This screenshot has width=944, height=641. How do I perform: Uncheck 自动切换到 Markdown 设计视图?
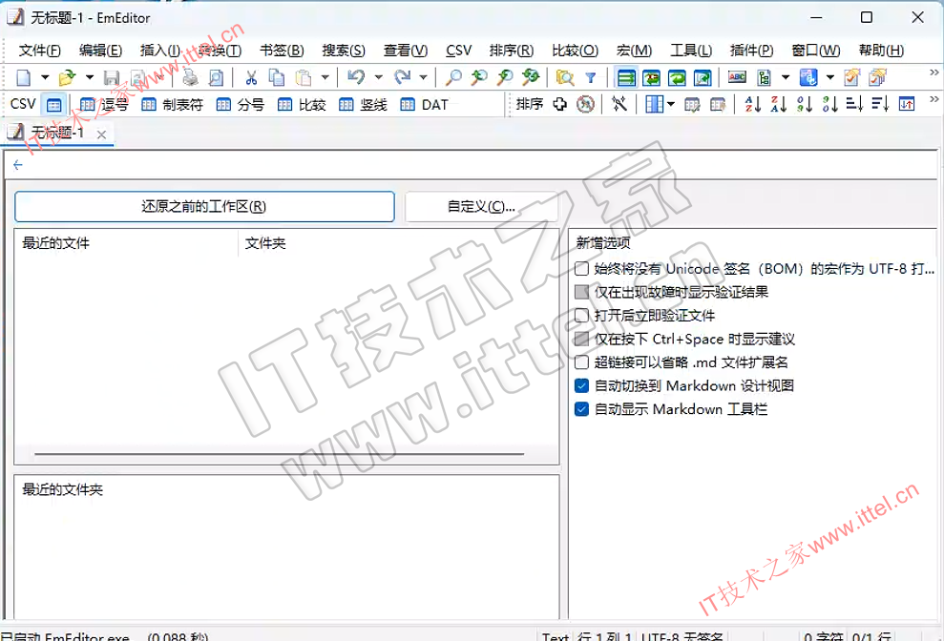(x=582, y=386)
